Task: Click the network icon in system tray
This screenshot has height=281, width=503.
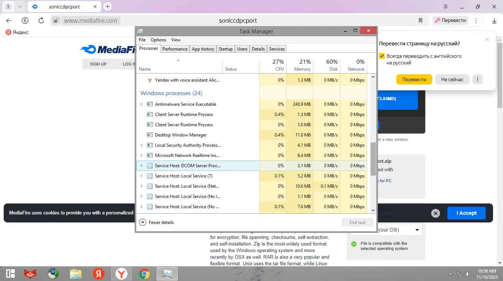Action: click(459, 274)
